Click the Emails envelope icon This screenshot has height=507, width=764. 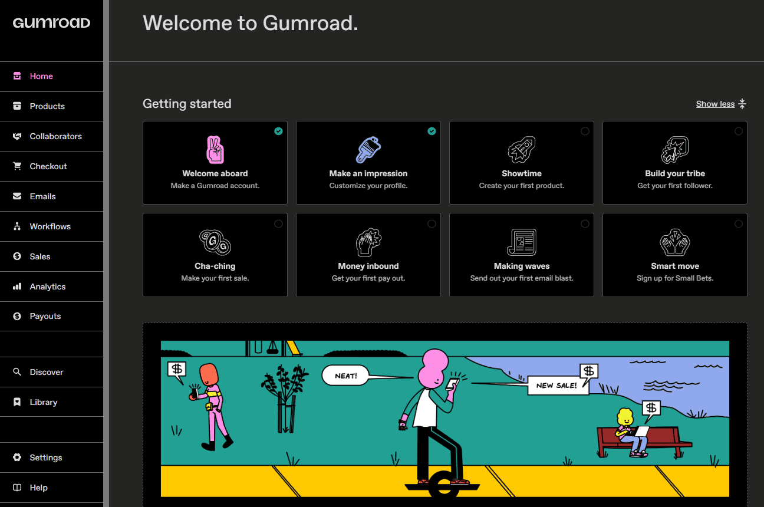[x=18, y=196]
